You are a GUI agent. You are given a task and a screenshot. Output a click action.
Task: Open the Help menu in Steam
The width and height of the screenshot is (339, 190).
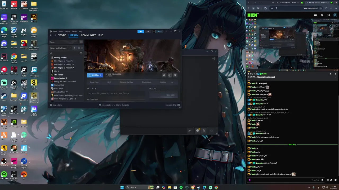pyautogui.click(x=81, y=31)
